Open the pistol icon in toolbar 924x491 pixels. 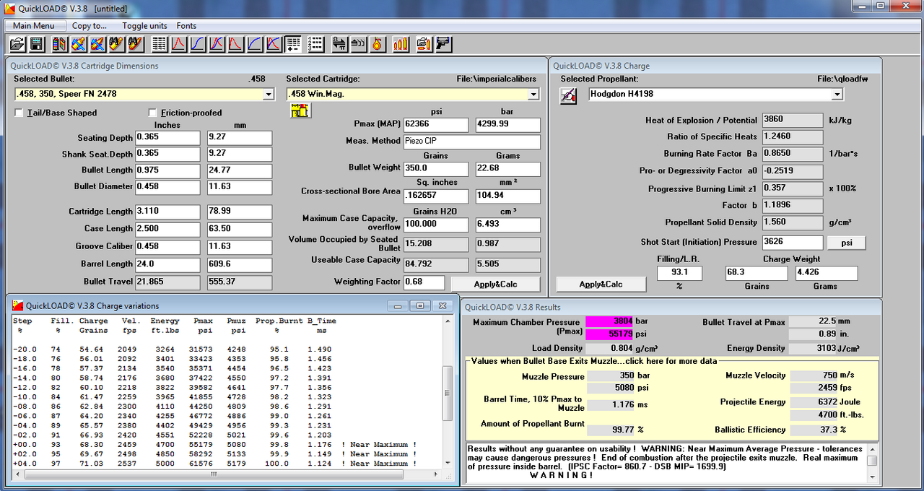pos(443,44)
